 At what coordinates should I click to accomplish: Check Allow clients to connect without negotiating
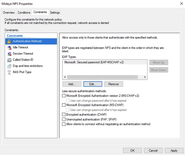coord(64,124)
